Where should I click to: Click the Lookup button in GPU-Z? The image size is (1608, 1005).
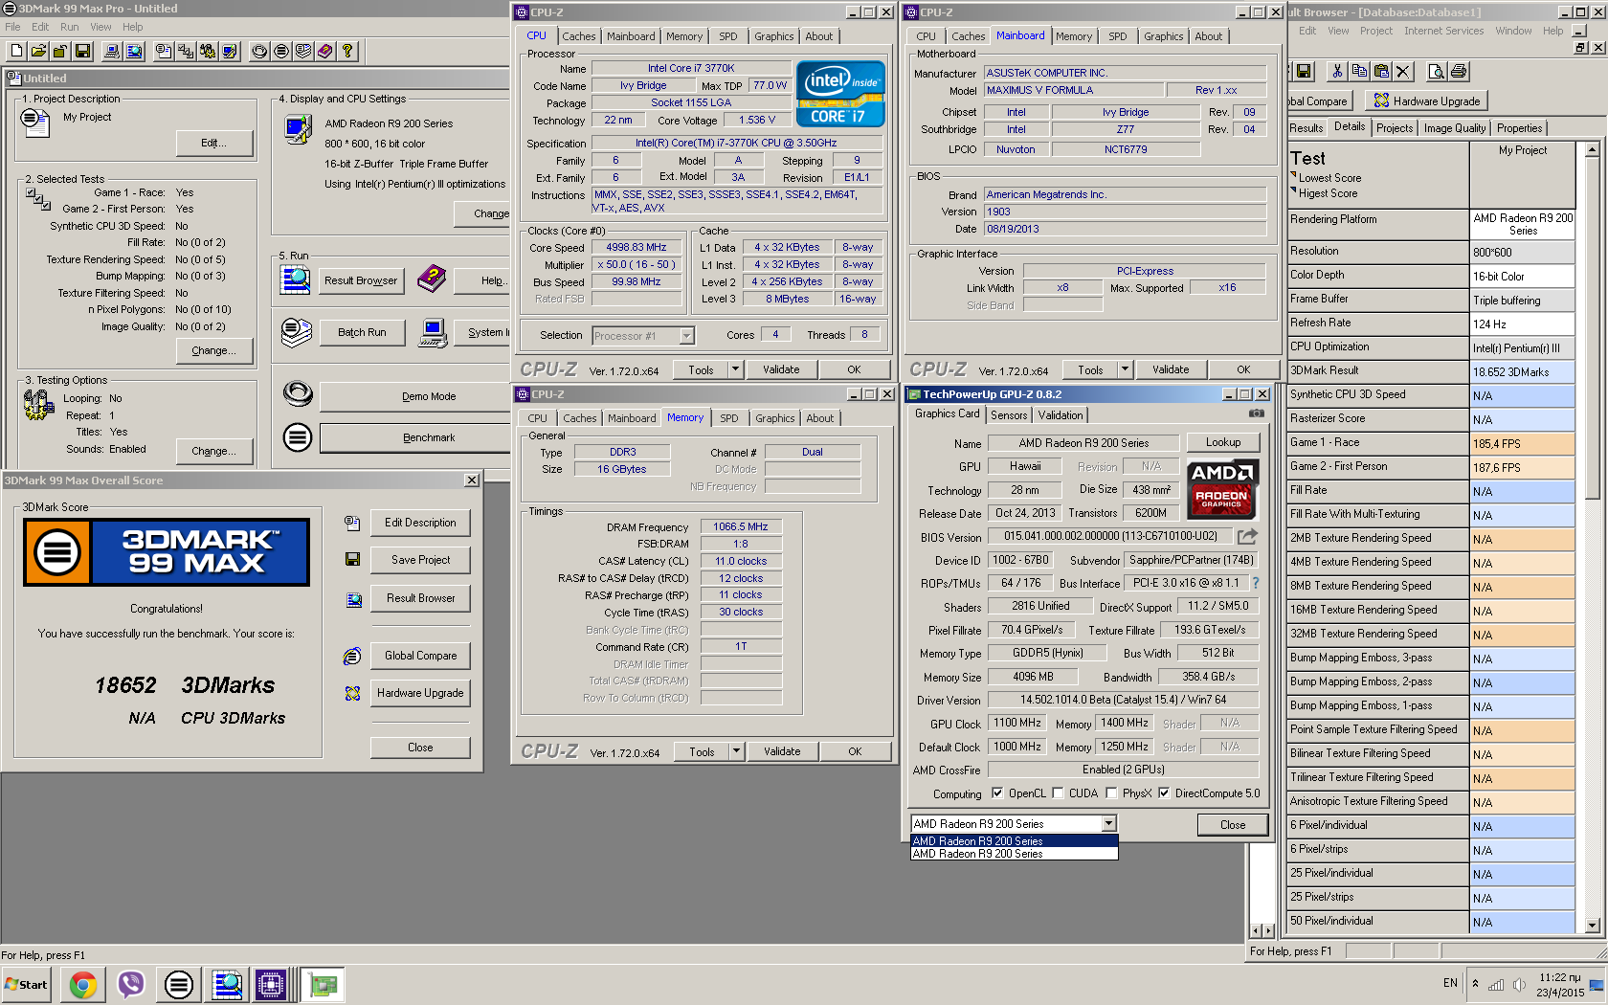(x=1222, y=442)
